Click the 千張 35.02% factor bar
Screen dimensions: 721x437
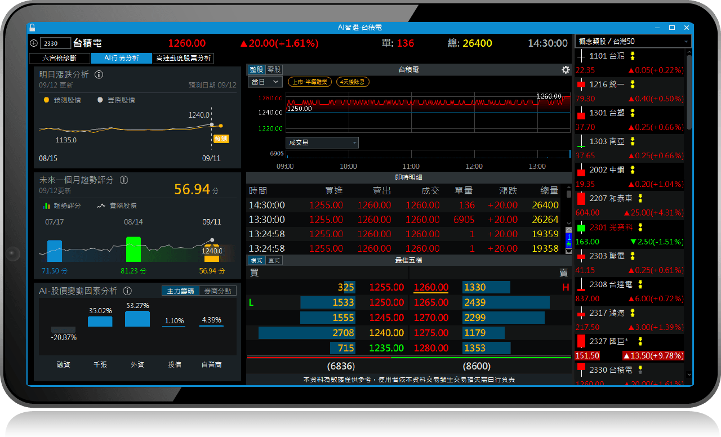[x=100, y=321]
